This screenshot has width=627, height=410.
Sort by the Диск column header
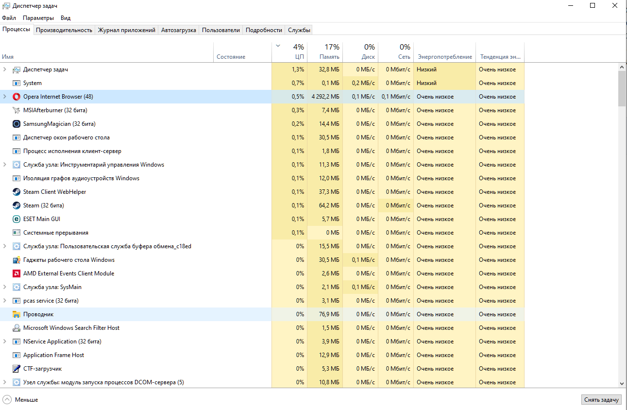tap(360, 52)
